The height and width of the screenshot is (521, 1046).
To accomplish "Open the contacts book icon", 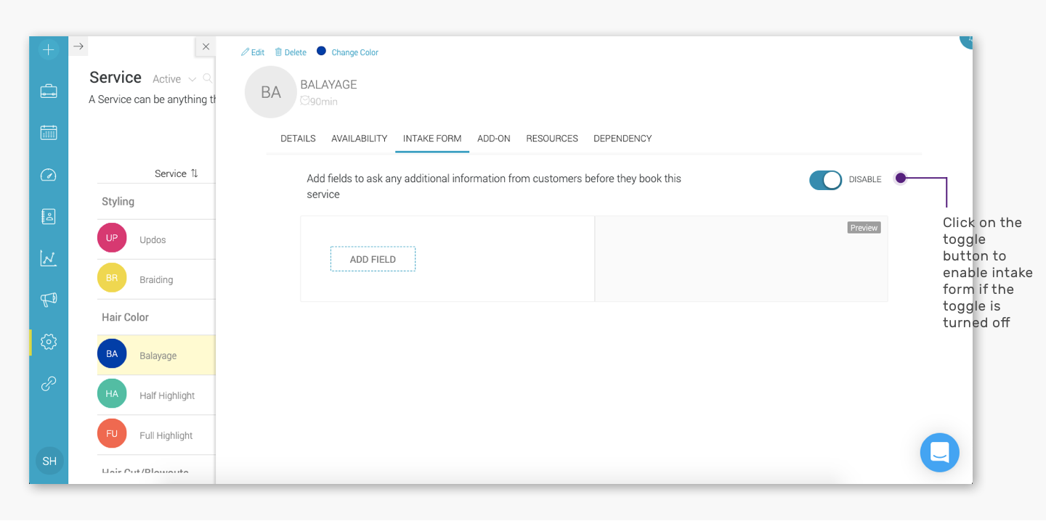I will coord(49,216).
